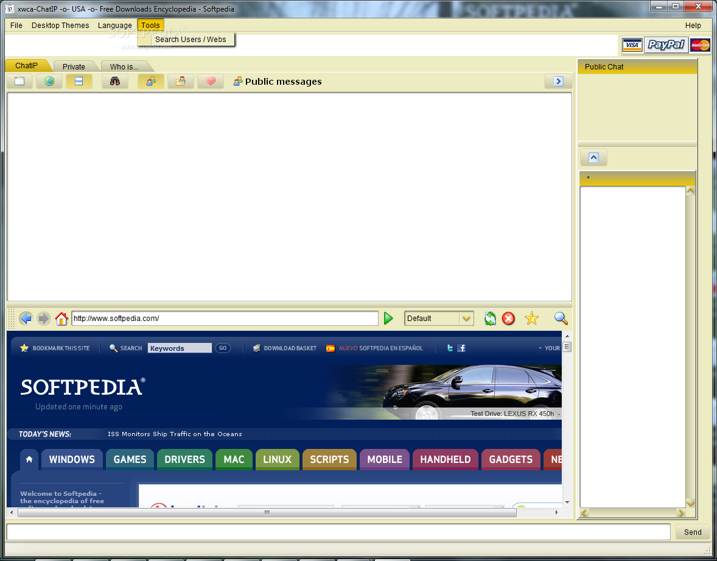Click the chat message input field

coord(338,532)
